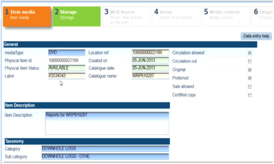Open step 6 Original tab

coord(263,17)
